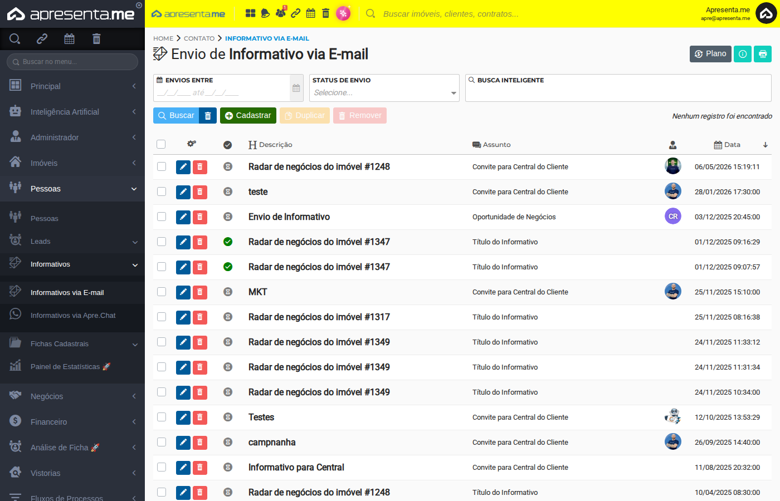Viewport: 780px width, 501px height.
Task: Click into the Busca Inteligente field
Action: click(618, 88)
